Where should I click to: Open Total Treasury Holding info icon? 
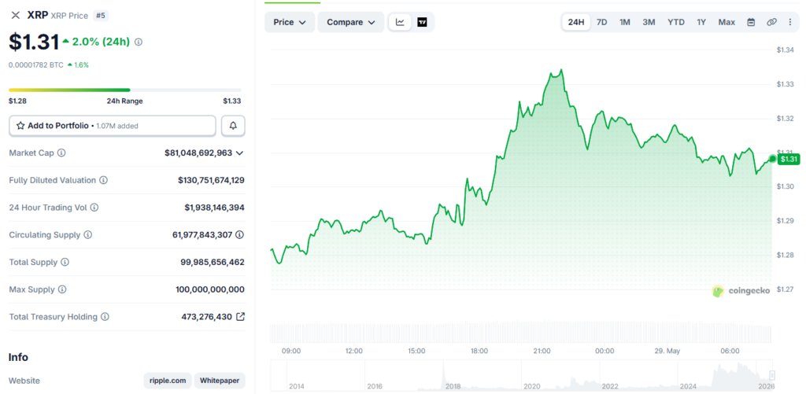(105, 317)
